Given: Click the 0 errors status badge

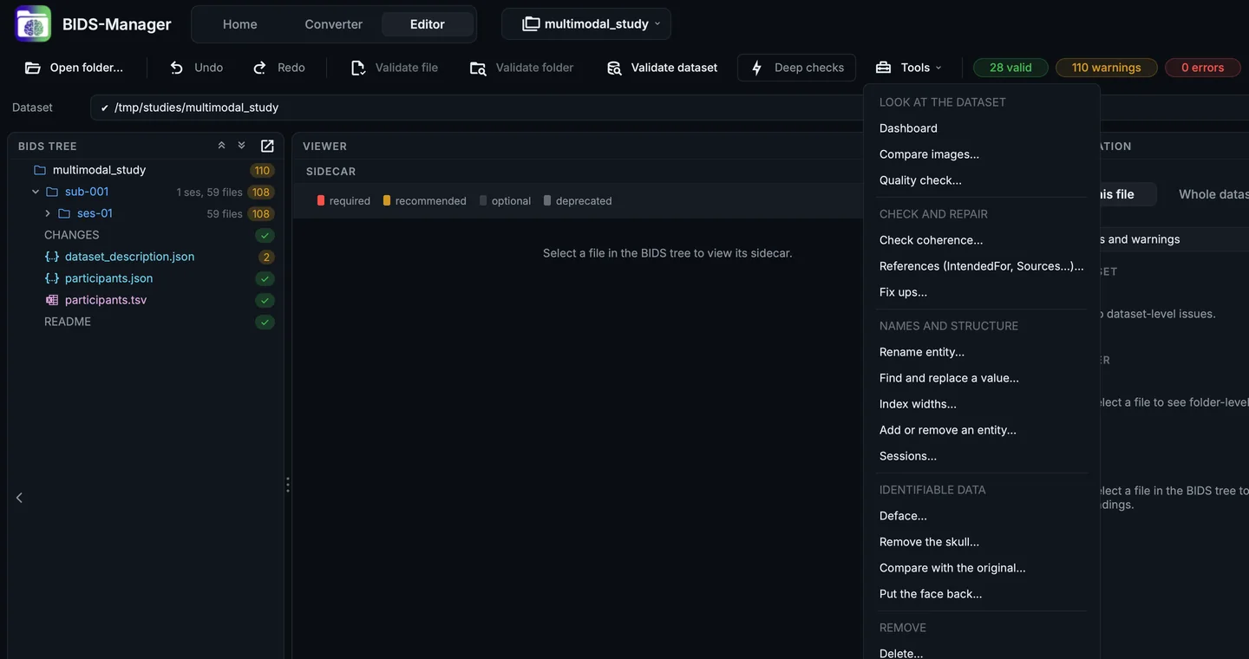Looking at the screenshot, I should pos(1202,68).
